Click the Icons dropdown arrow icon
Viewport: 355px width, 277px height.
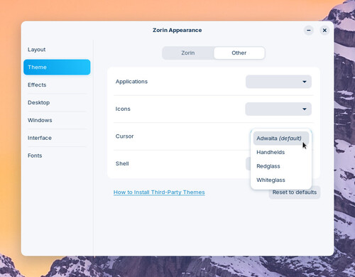[305, 109]
